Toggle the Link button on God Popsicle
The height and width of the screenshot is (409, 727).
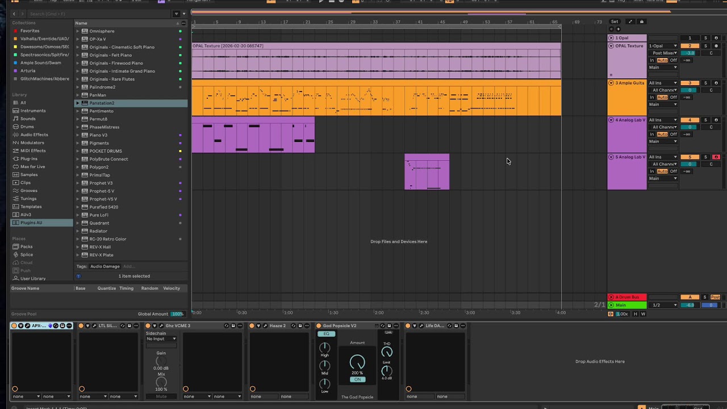[388, 332]
